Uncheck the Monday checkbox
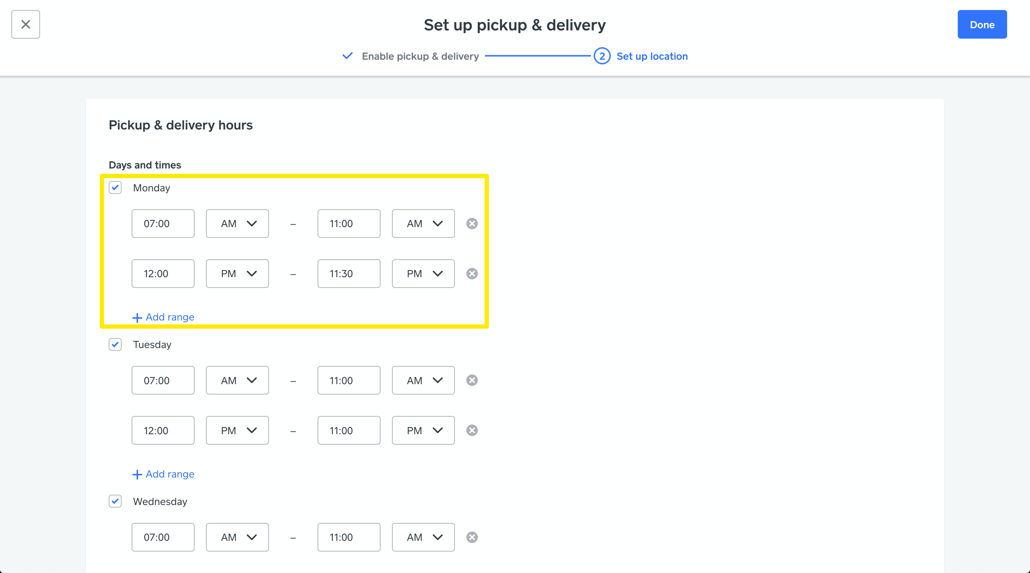The width and height of the screenshot is (1030, 573). (x=115, y=187)
